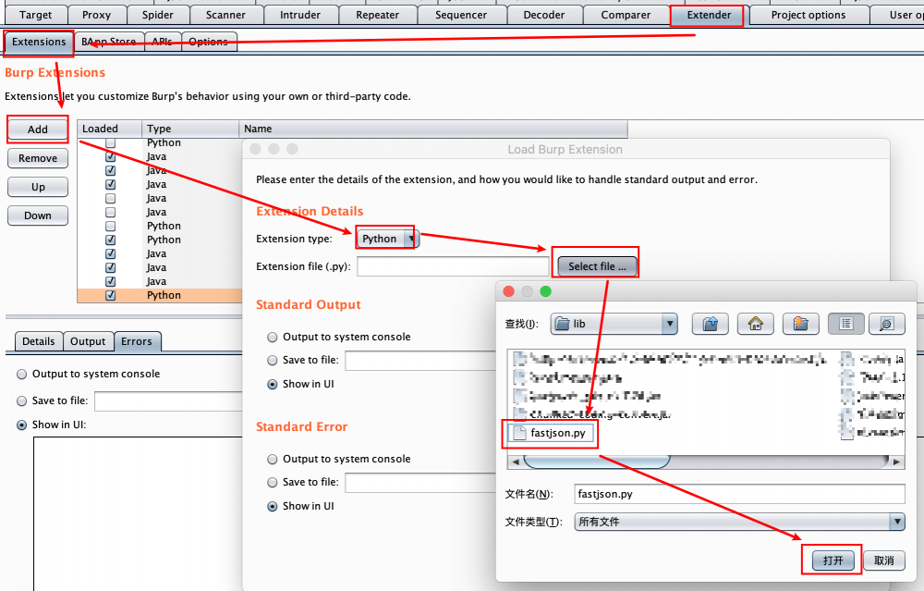Select the Extender tab
Image resolution: width=924 pixels, height=591 pixels.
click(x=709, y=15)
